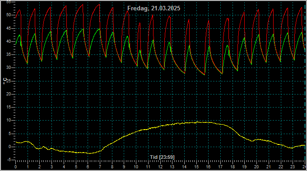This screenshot has height=171, width=307.
Task: Select hour 15 on the time axis
Action: click(196, 167)
